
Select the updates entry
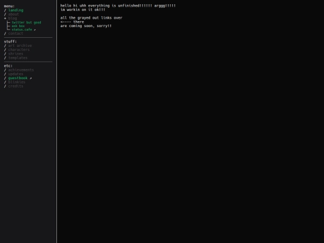tap(16, 74)
